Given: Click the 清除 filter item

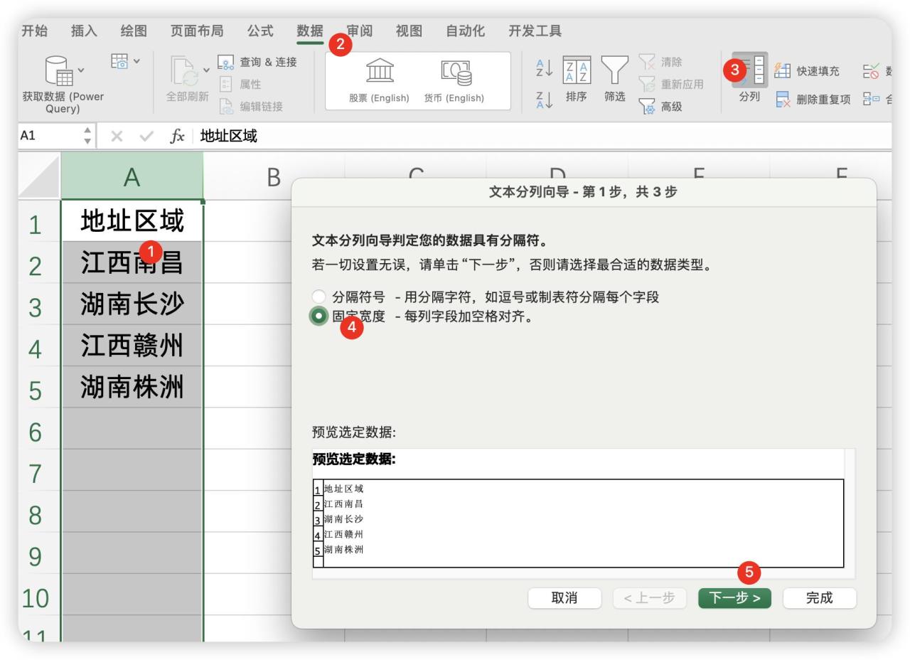Looking at the screenshot, I should point(659,63).
